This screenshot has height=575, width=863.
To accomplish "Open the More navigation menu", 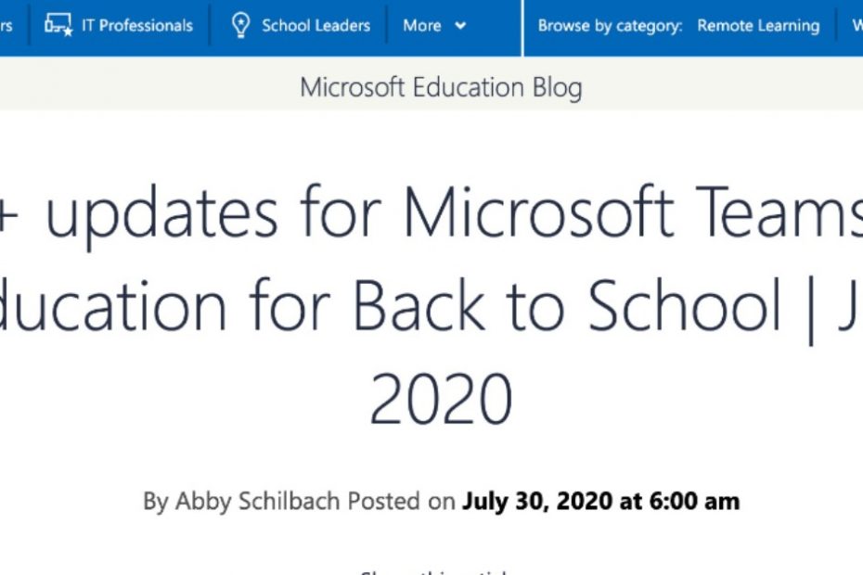I will pos(434,25).
